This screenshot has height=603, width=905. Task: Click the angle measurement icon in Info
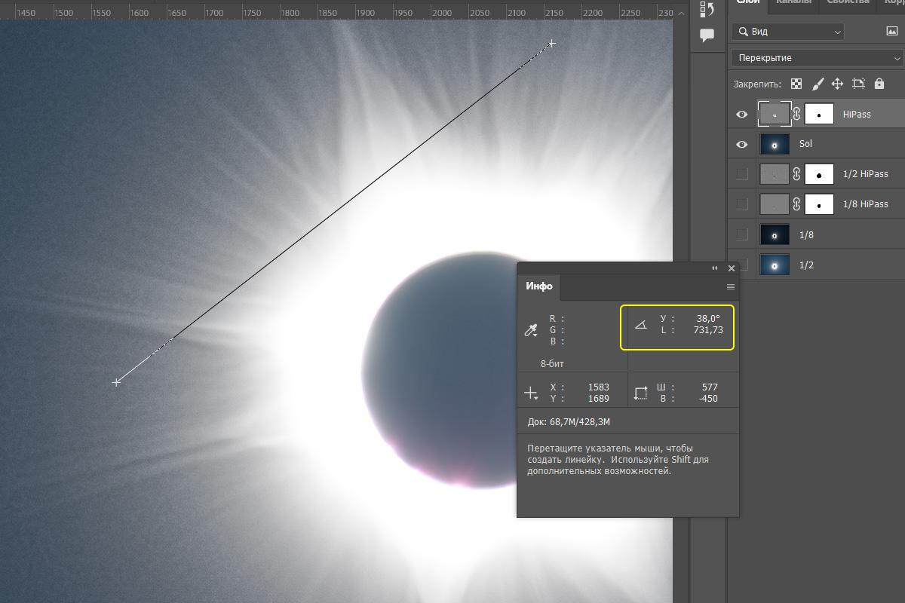(641, 325)
